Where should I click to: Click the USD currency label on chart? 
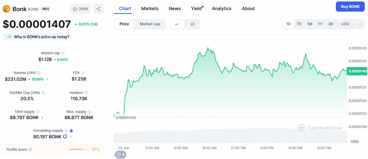[355, 142]
